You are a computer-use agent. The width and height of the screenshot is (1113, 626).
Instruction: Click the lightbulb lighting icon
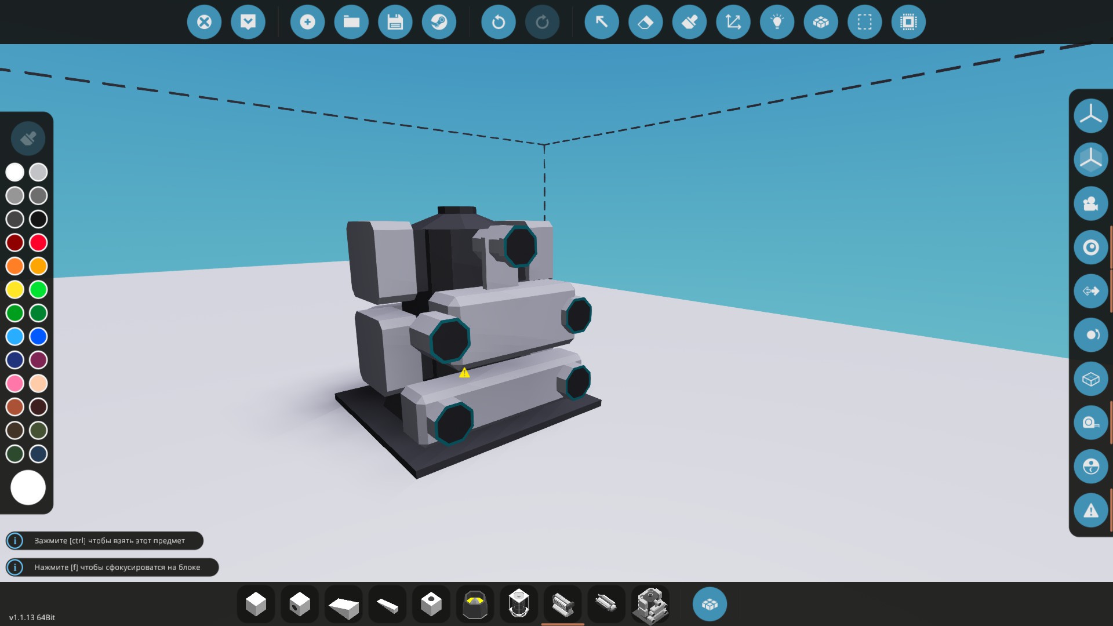tap(777, 22)
